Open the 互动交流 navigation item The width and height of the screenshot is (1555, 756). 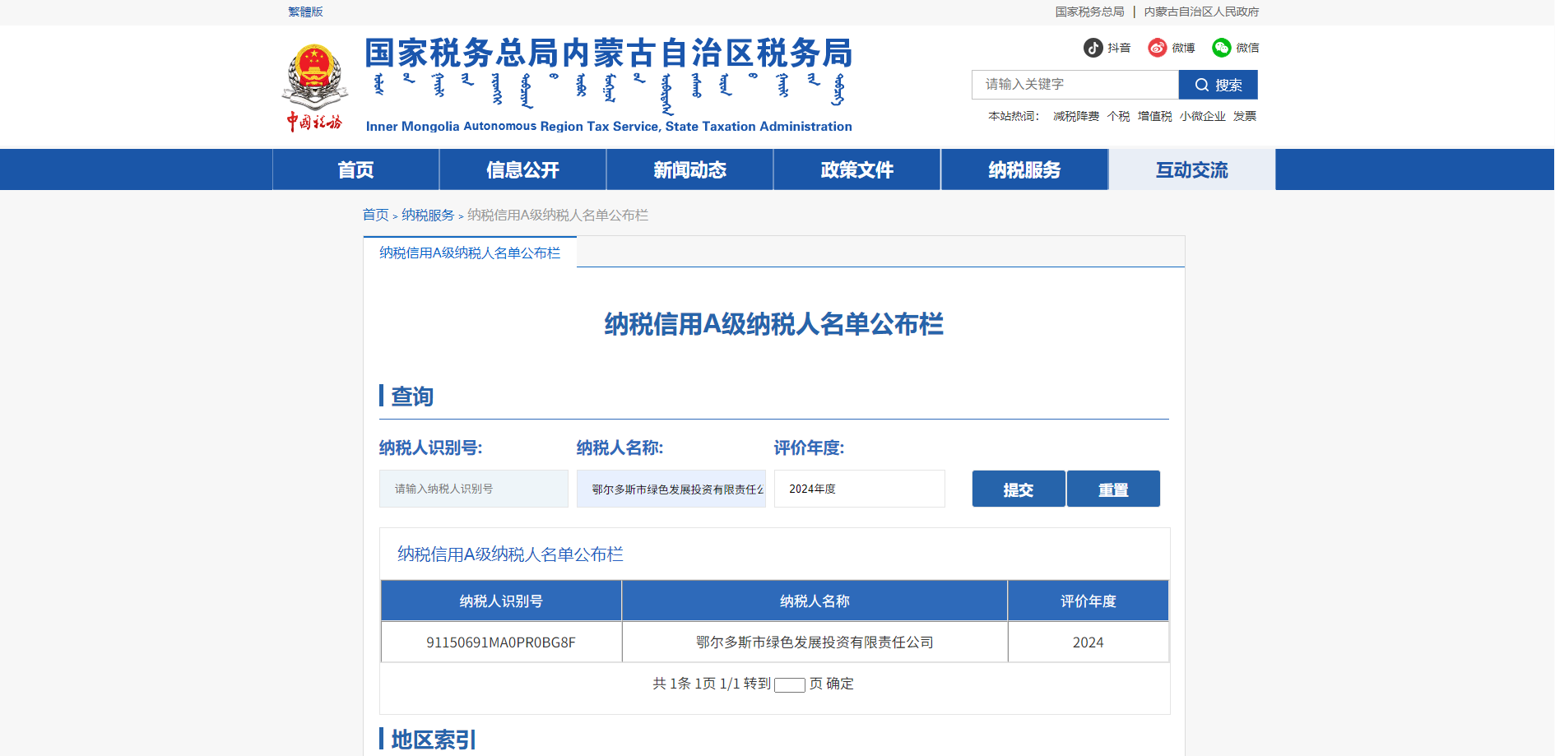[1191, 169]
